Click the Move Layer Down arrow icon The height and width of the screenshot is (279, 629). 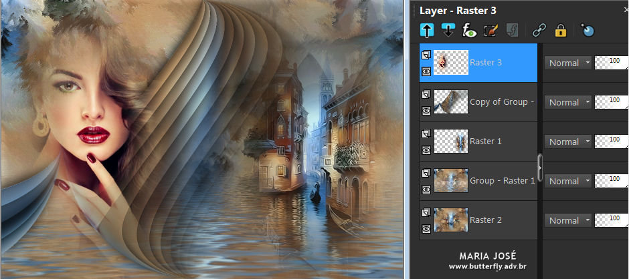tap(448, 31)
